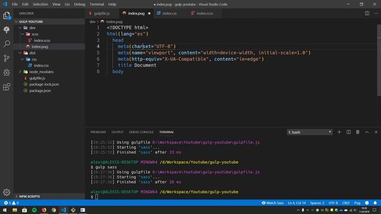This screenshot has width=381, height=214.
Task: Open the Explorer view in activity bar
Action: pos(7,16)
